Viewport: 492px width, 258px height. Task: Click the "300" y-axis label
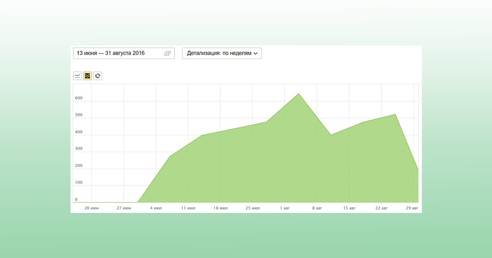point(79,149)
